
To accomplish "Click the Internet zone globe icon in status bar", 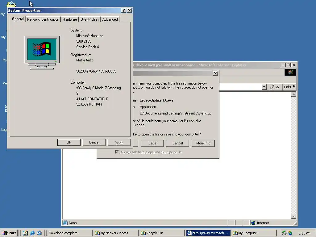I will click(x=253, y=223).
